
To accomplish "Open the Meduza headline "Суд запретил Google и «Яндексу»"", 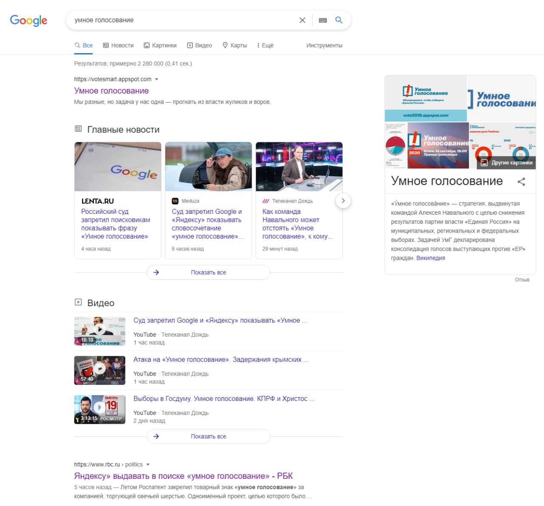I will click(208, 224).
